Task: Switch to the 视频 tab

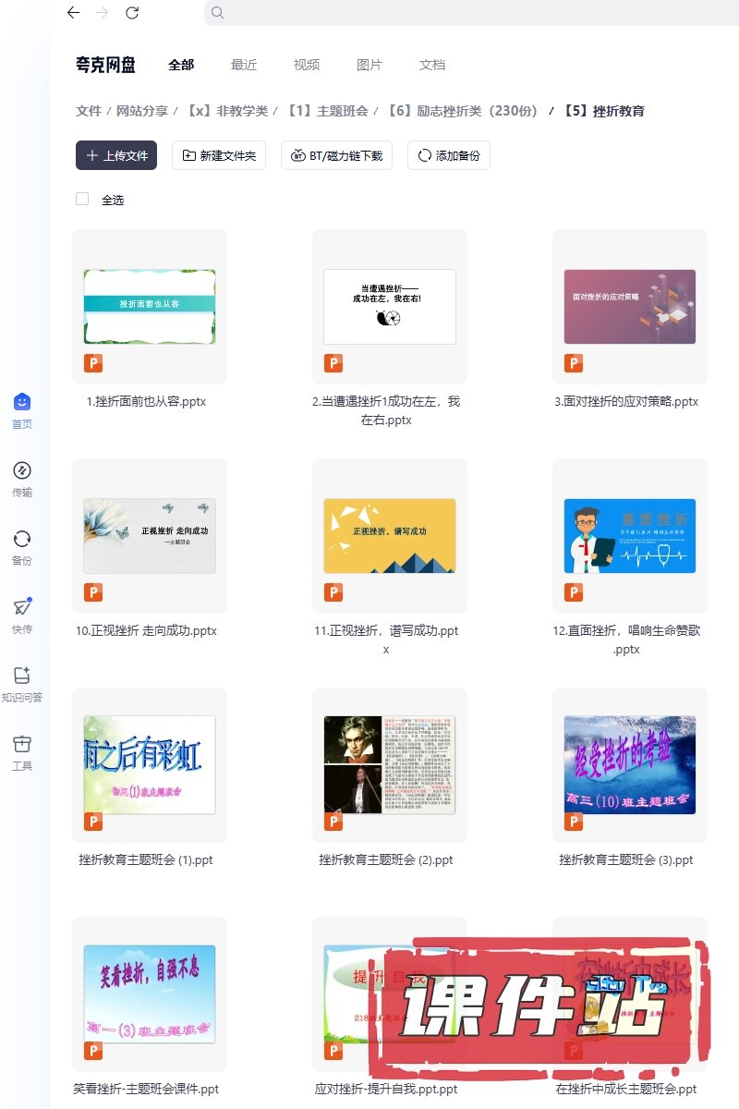Action: [x=307, y=65]
